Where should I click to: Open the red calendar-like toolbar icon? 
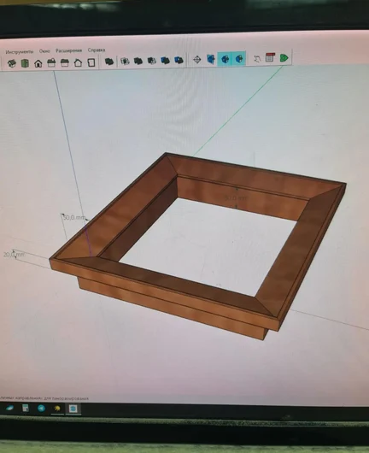click(x=270, y=57)
